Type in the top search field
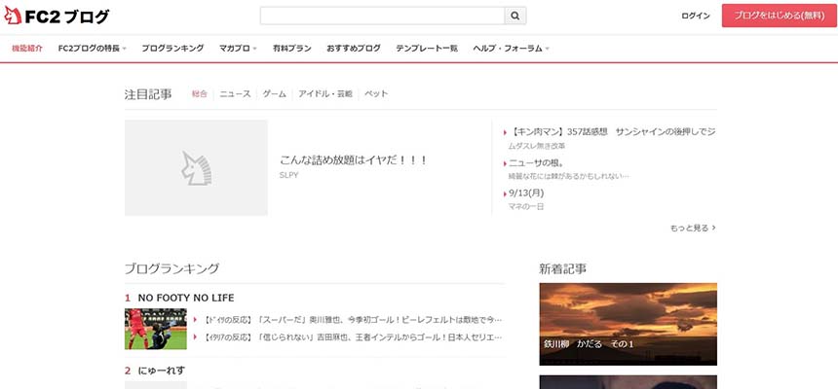 click(382, 16)
